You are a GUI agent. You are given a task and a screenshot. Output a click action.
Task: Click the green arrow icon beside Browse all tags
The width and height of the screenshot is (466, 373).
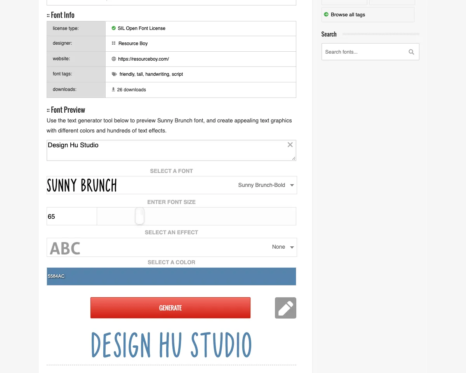tap(326, 14)
